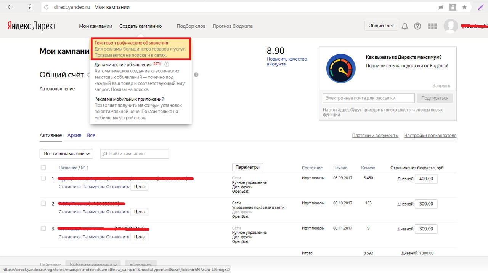
Task: Click the user avatar icon
Action: click(451, 26)
